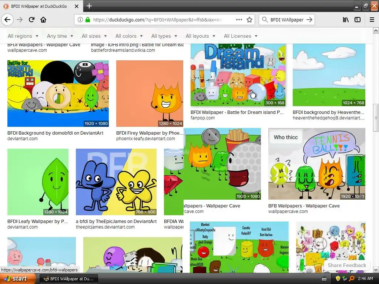379x284 pixels.
Task: Expand the All types filter
Action: tap(164, 36)
